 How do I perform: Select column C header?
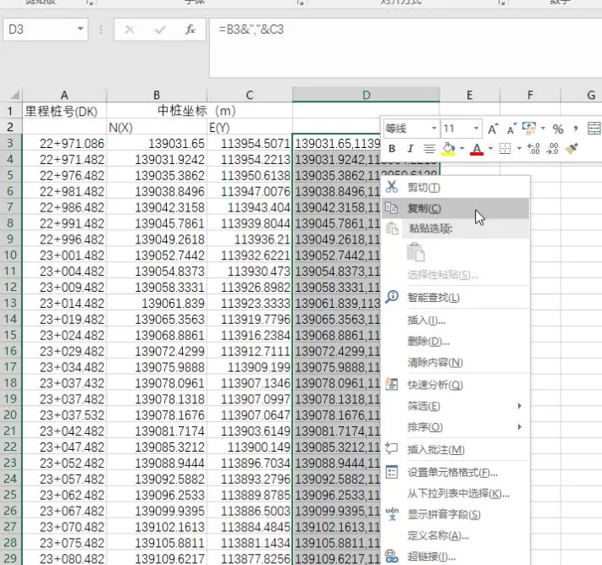click(250, 95)
